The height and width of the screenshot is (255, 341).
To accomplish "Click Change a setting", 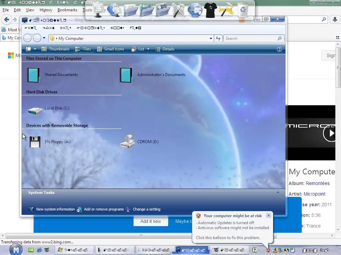I will (143, 209).
